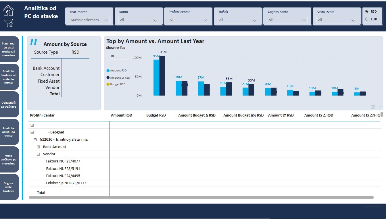
Task: Select Faktura NUF24/4495 row
Action: pos(63,176)
